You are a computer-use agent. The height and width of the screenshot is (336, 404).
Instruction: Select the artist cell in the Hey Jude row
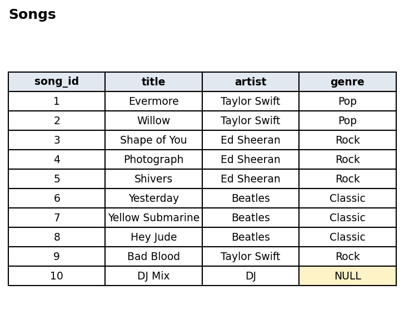[x=250, y=237]
